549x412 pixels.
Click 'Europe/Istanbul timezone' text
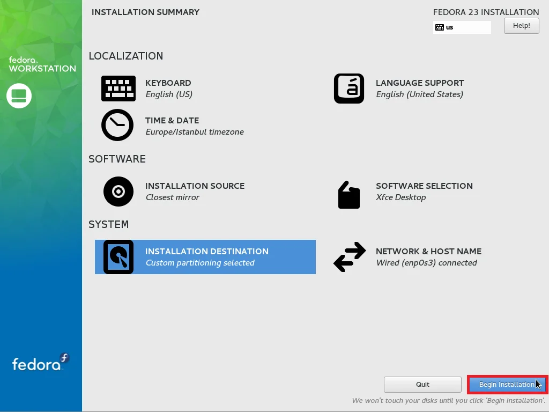point(195,132)
